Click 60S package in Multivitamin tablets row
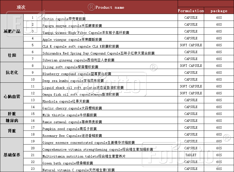Viewport: 234px width, 172px height. point(219,155)
